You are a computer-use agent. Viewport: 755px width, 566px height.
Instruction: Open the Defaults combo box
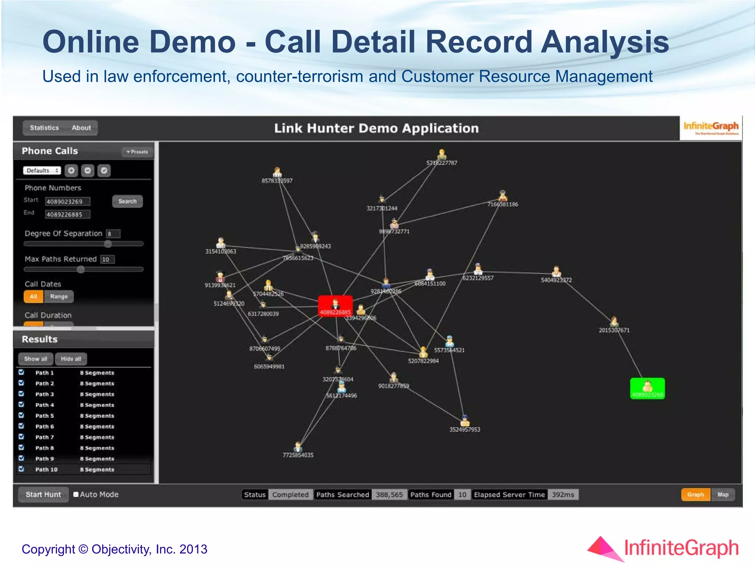(42, 171)
